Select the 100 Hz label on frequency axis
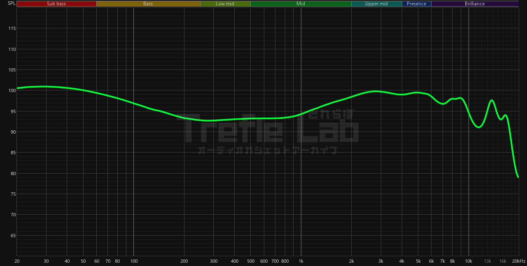 (x=133, y=261)
